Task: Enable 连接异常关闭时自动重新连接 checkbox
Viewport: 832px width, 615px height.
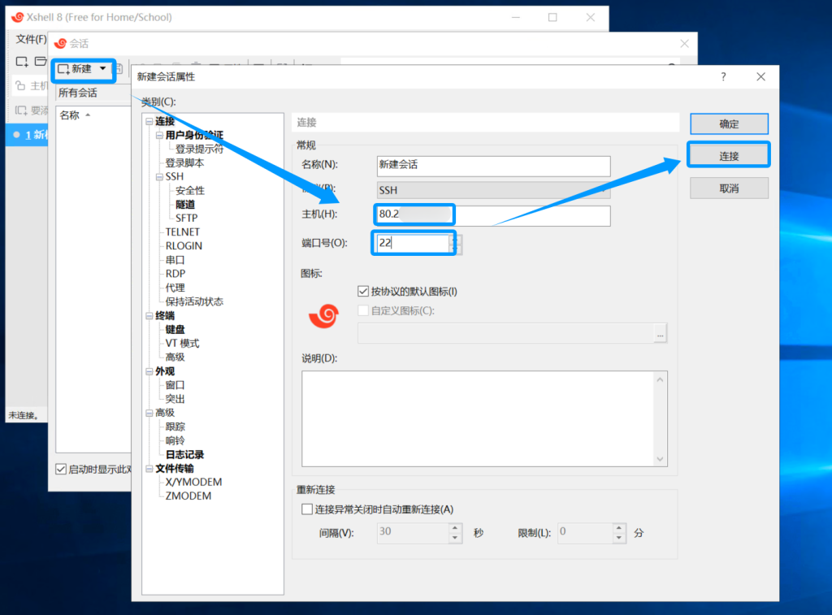Action: pos(307,509)
